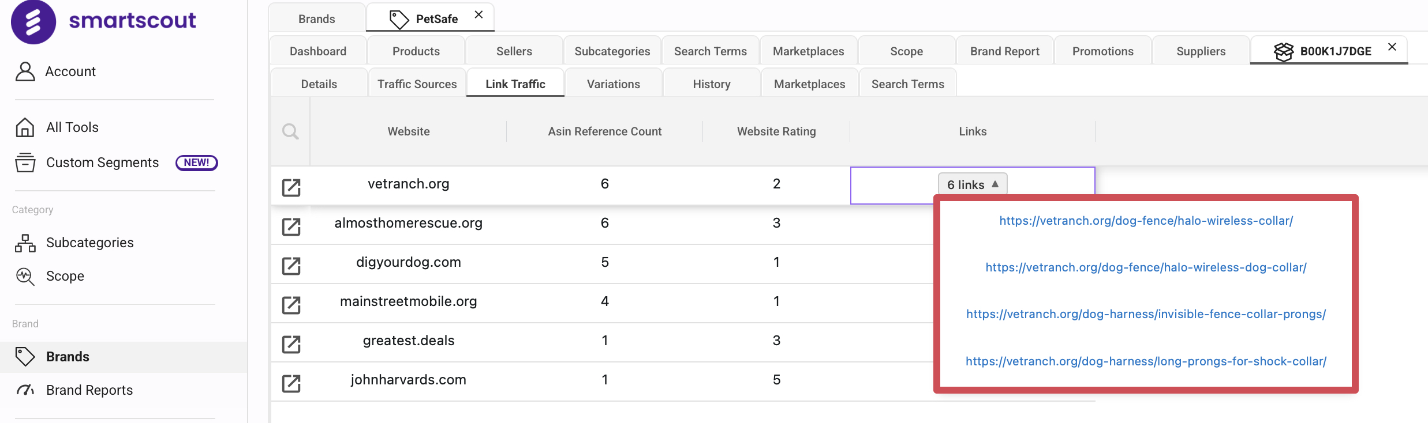Viewport: 1428px width, 423px height.
Task: Close the PetSafe brand tab
Action: click(479, 15)
